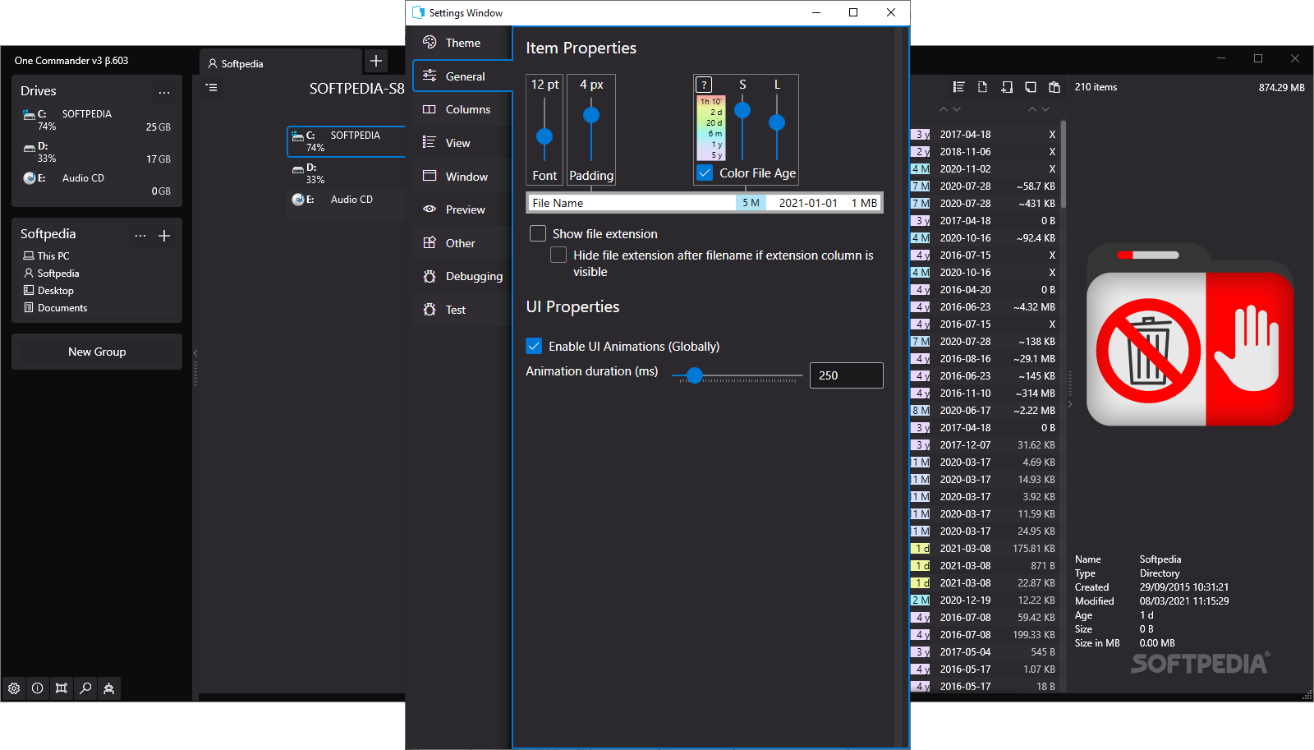Screen dimensions: 1314x750
Task: Select file row dated 2021-03-08 sized 175.81 KB
Action: (x=984, y=549)
